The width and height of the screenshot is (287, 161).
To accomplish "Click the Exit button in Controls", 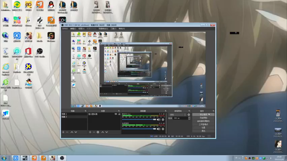I will 203,131.
